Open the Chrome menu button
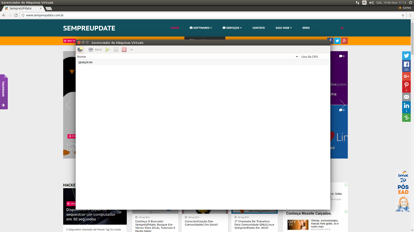The image size is (414, 232). (410, 15)
